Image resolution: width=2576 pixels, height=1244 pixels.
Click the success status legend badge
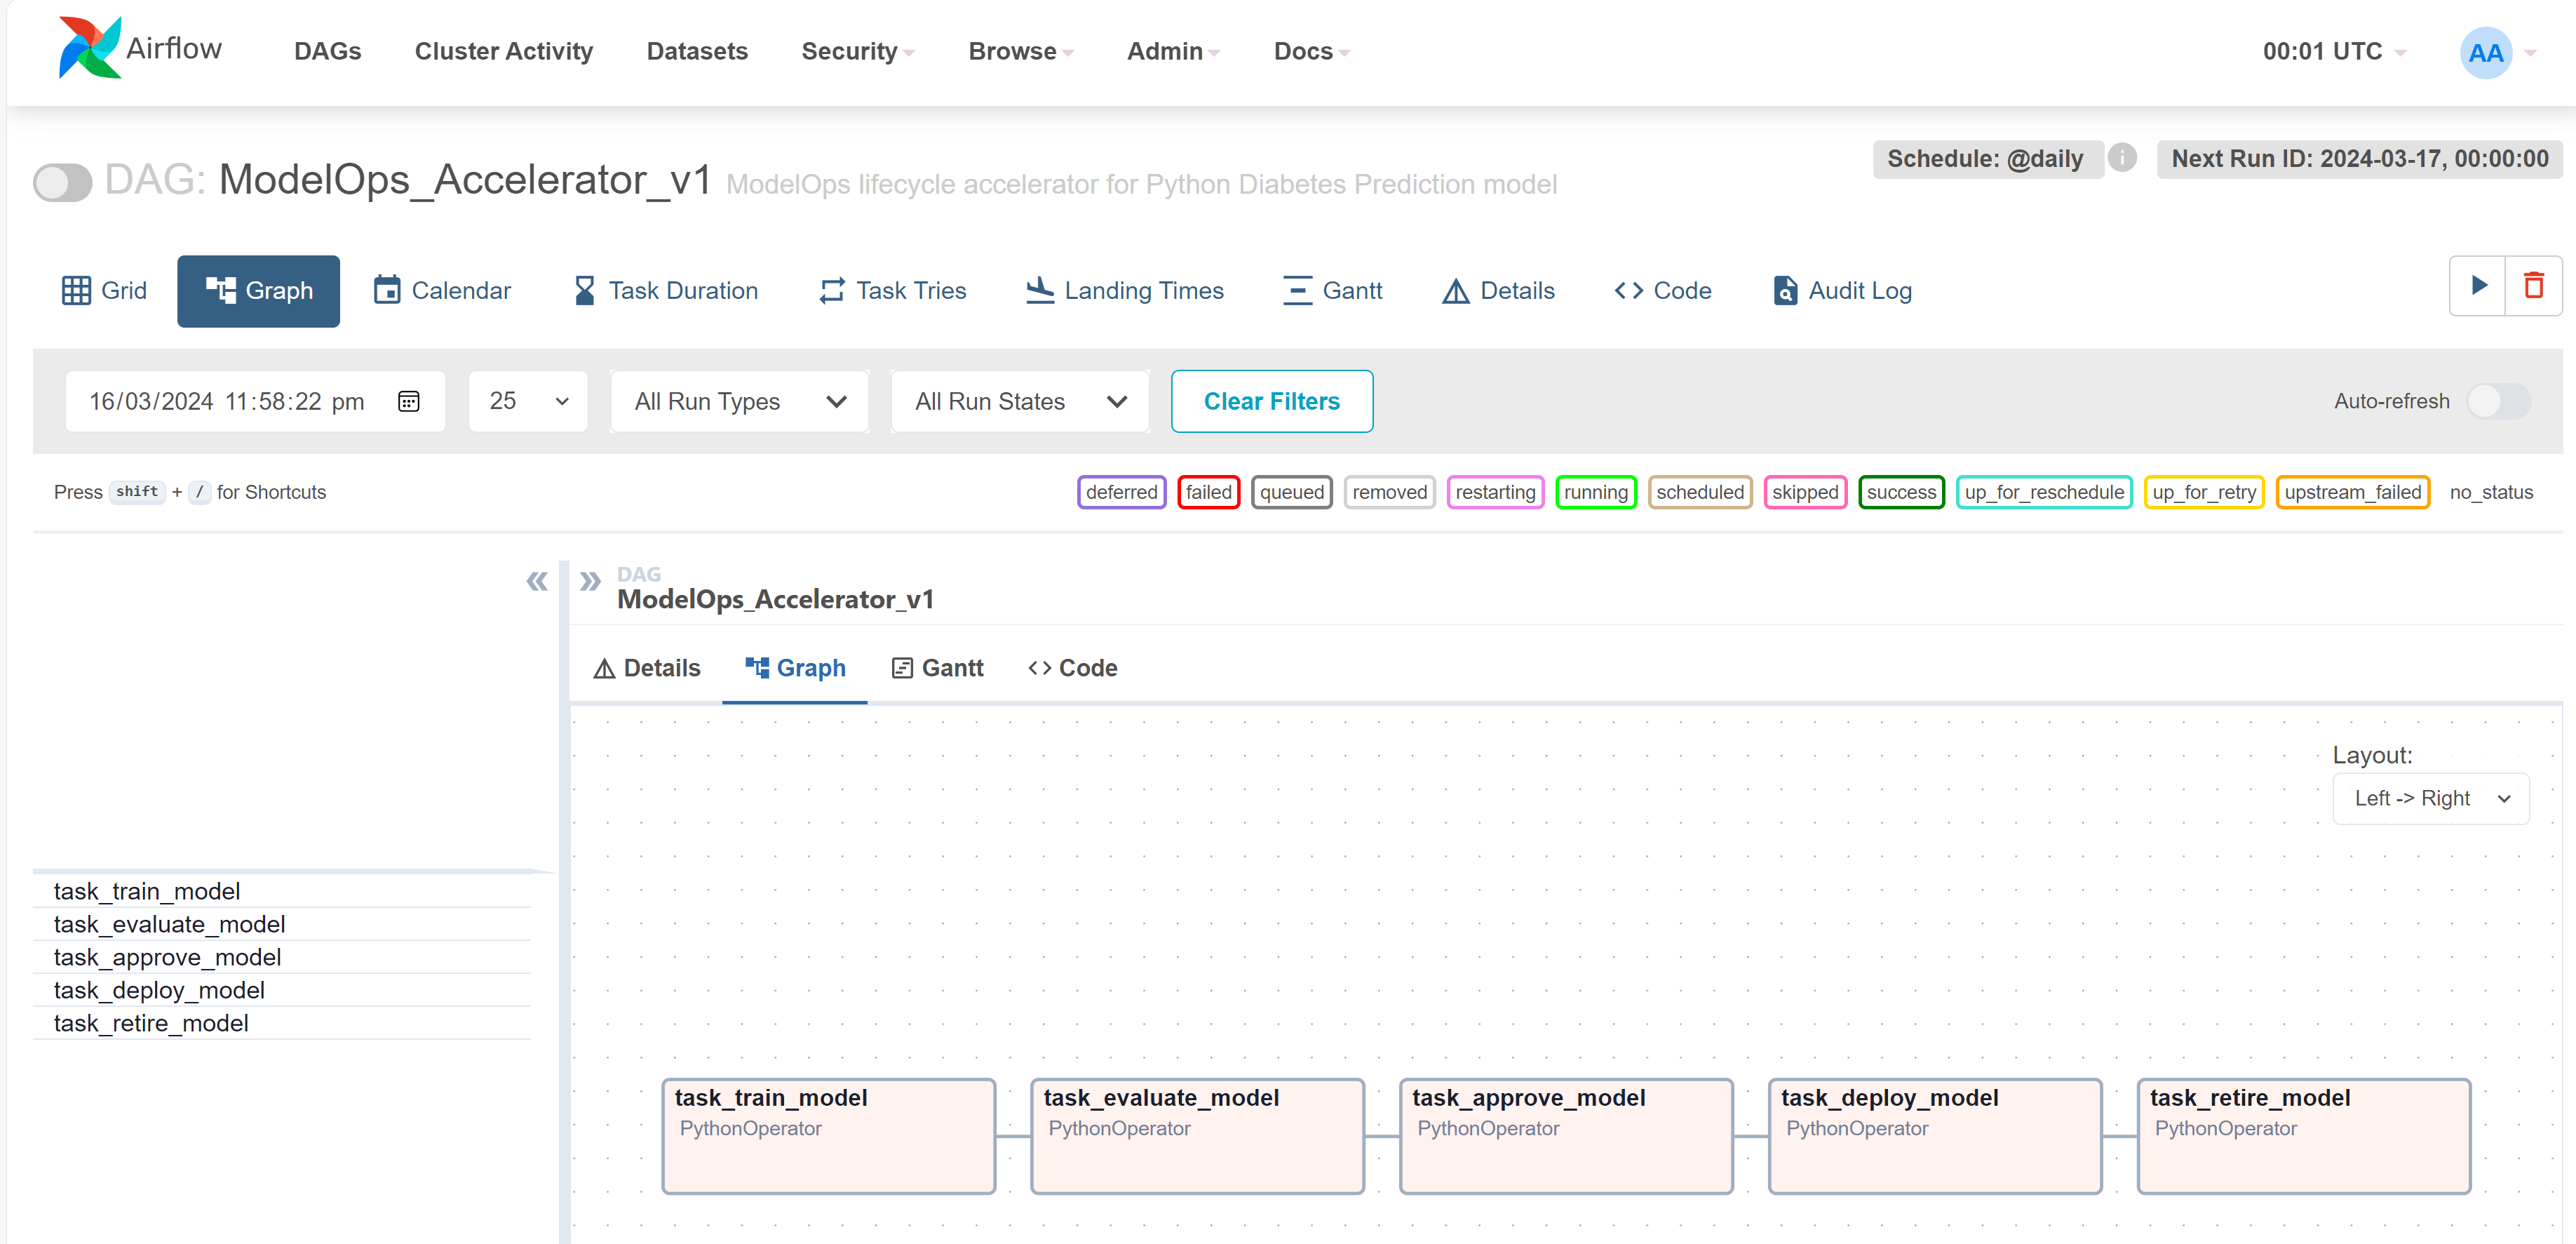[1901, 493]
